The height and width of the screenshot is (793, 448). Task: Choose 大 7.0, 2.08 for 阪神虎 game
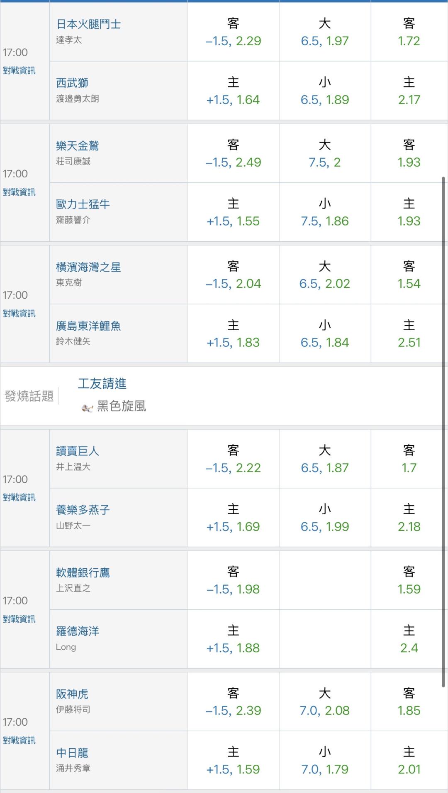(x=325, y=702)
